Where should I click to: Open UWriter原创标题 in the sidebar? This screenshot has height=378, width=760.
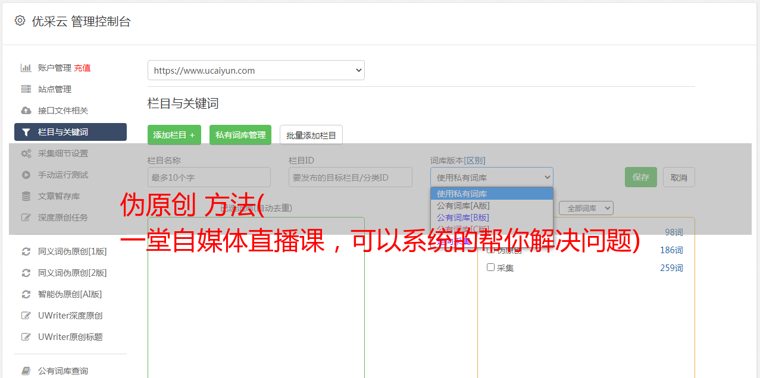pos(70,337)
